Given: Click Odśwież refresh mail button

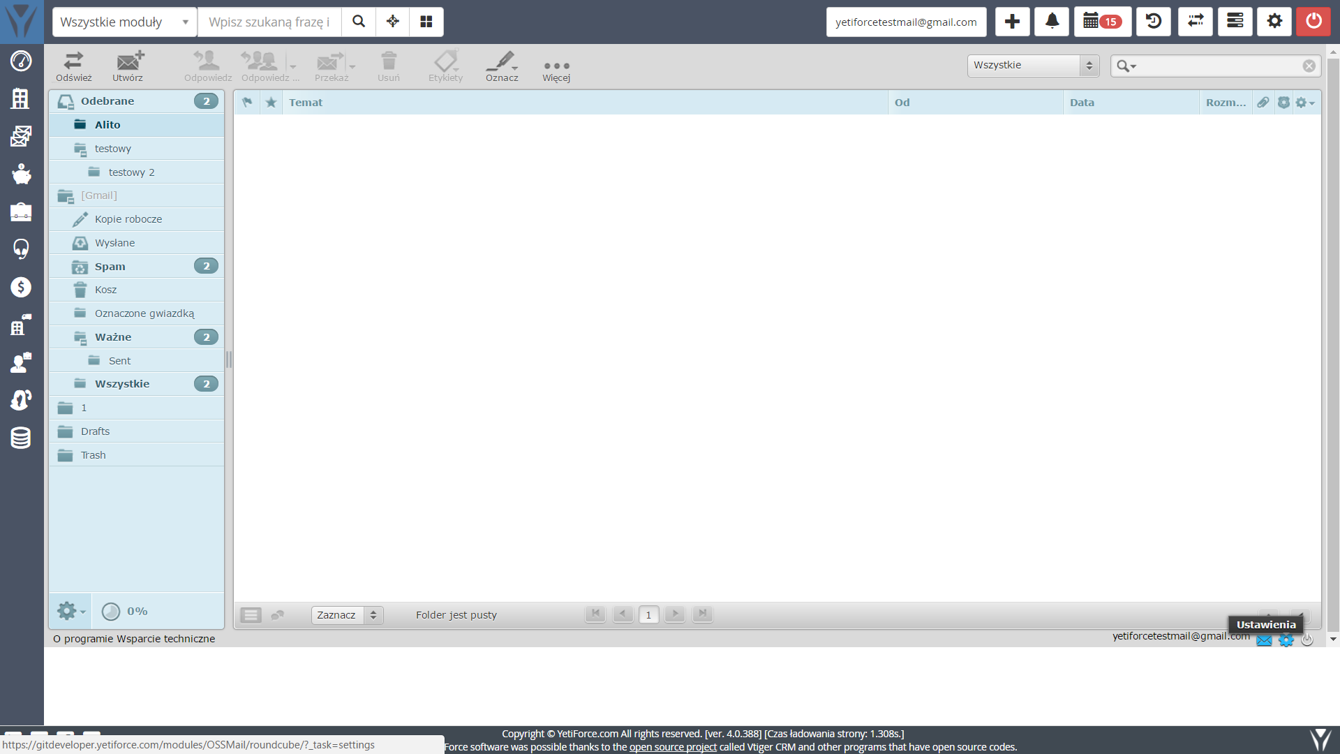Looking at the screenshot, I should (74, 67).
